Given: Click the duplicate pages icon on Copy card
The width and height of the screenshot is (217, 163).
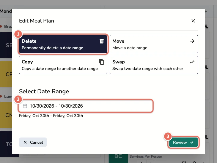Looking at the screenshot, I should click(x=102, y=62).
